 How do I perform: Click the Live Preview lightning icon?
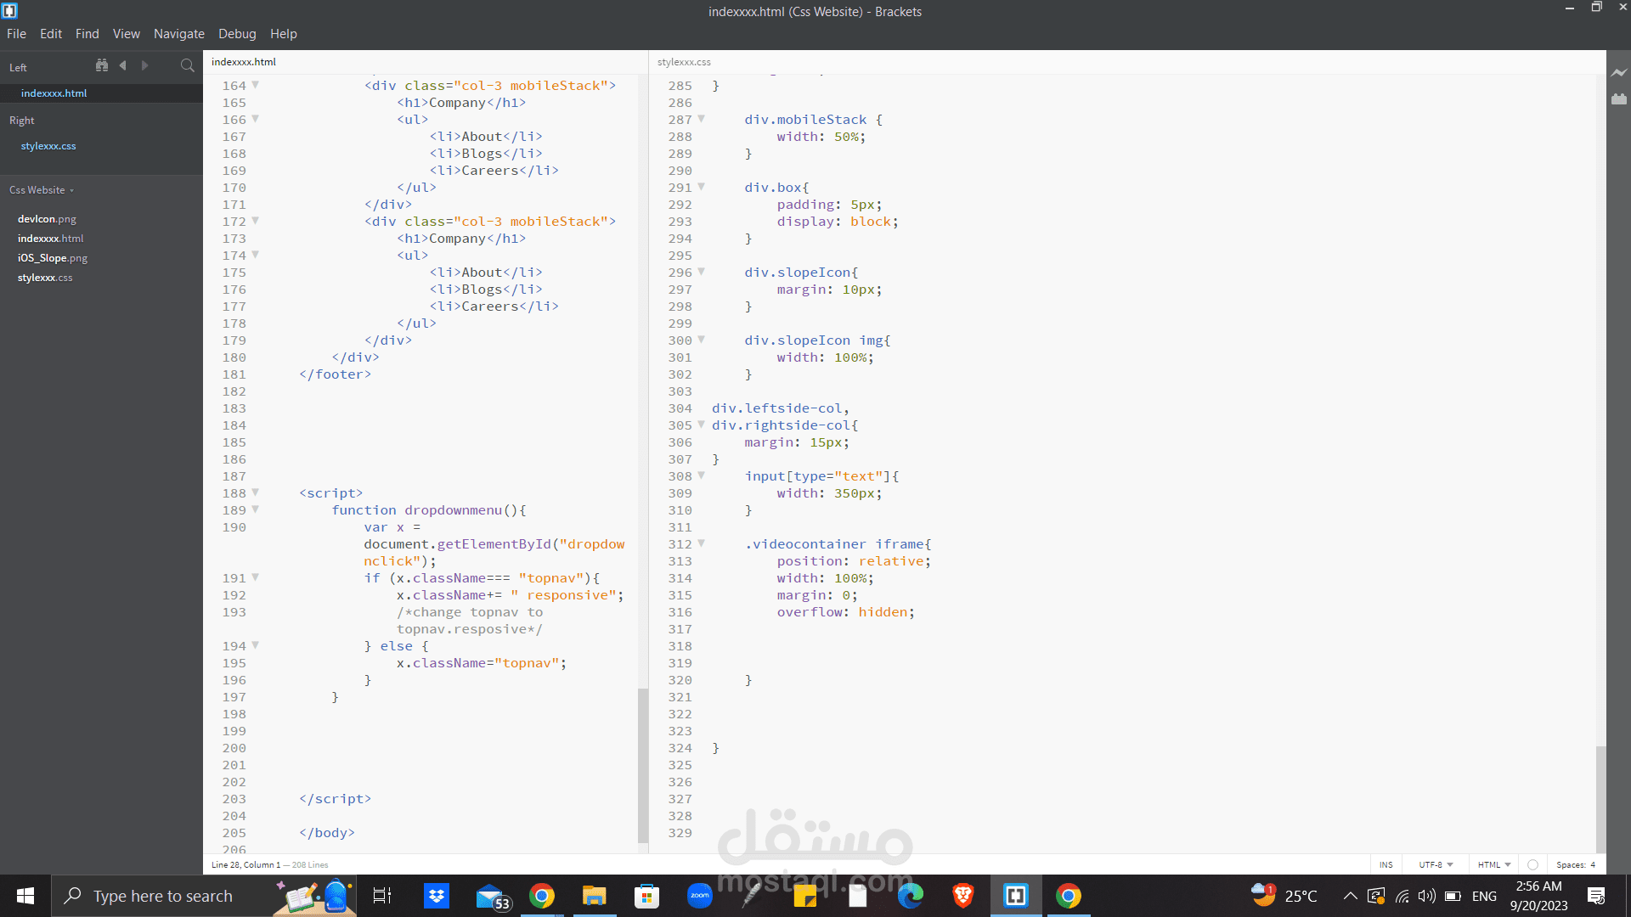1619,73
